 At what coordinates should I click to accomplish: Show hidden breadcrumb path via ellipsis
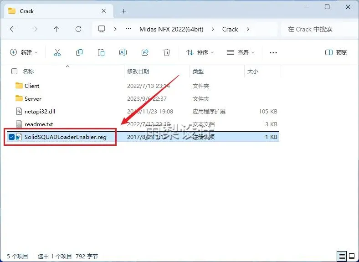coord(128,29)
